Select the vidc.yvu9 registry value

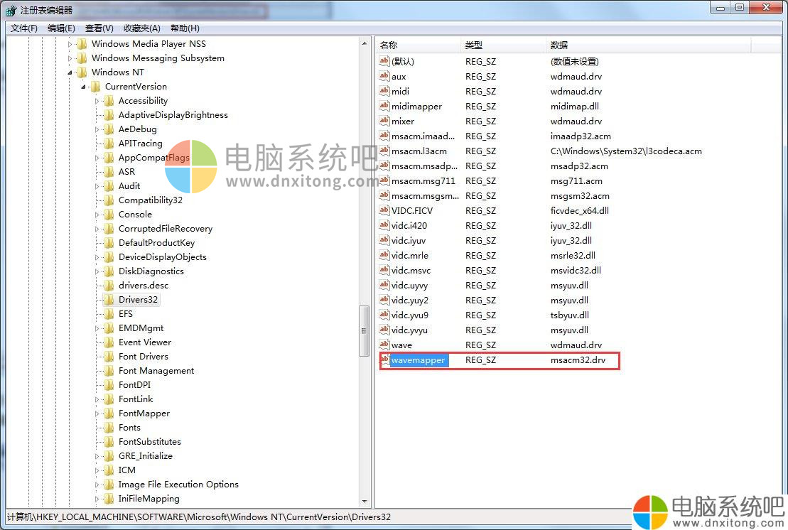point(409,315)
